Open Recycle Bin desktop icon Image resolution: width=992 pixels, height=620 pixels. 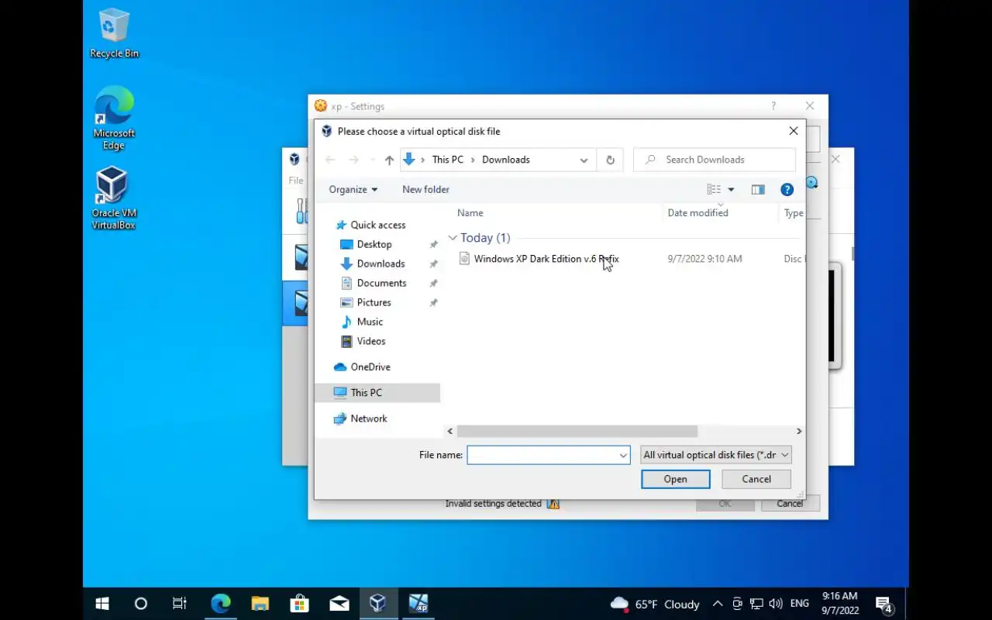point(114,35)
